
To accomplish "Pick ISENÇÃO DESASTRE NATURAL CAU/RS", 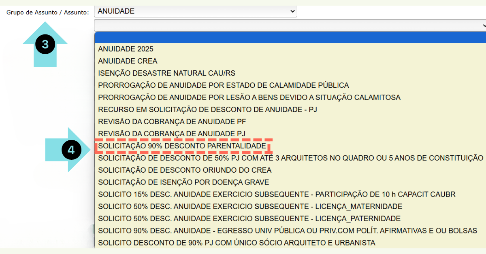I will click(166, 73).
